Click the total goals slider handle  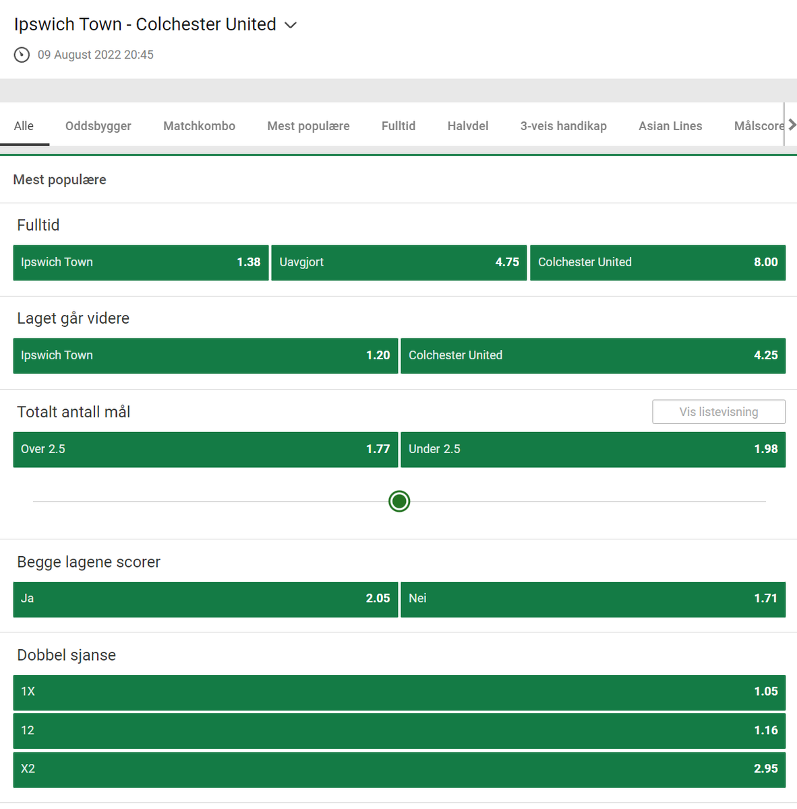coord(399,501)
